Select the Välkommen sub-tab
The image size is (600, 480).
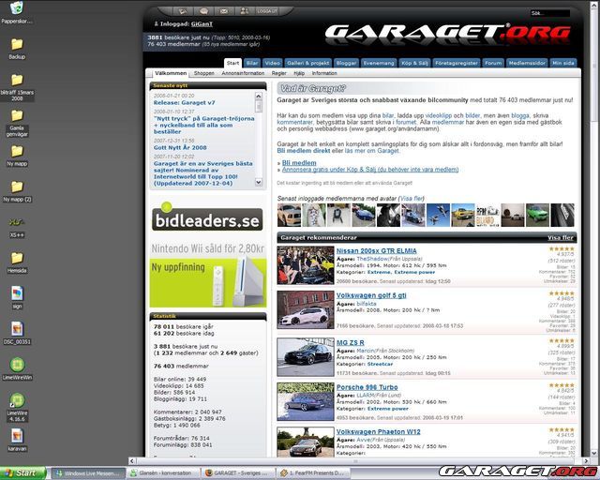click(x=171, y=73)
